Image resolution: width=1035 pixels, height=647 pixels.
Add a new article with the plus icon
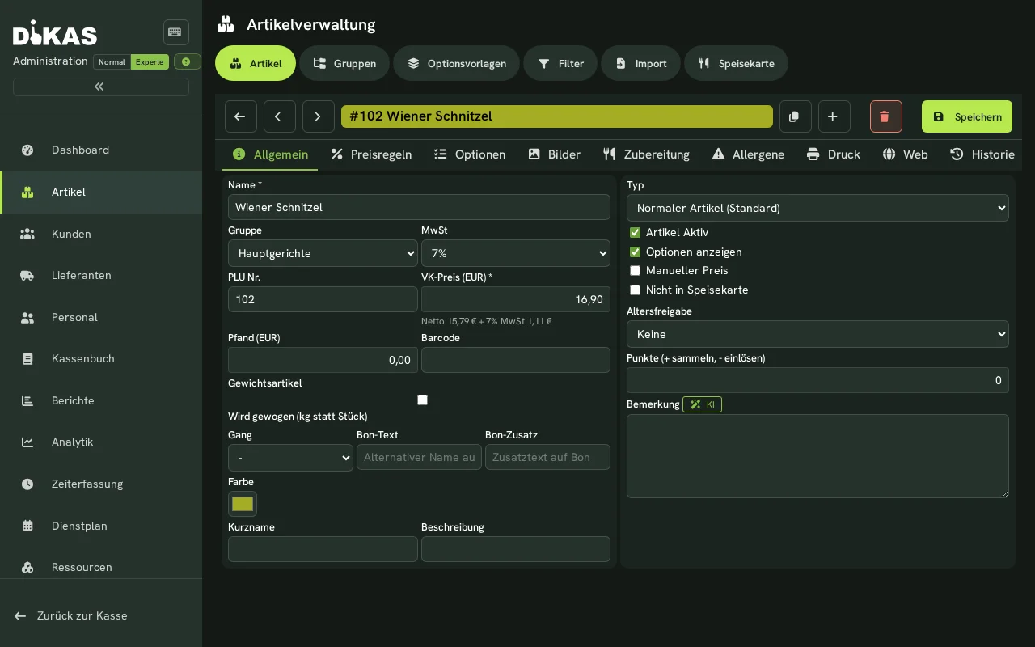[x=834, y=116]
